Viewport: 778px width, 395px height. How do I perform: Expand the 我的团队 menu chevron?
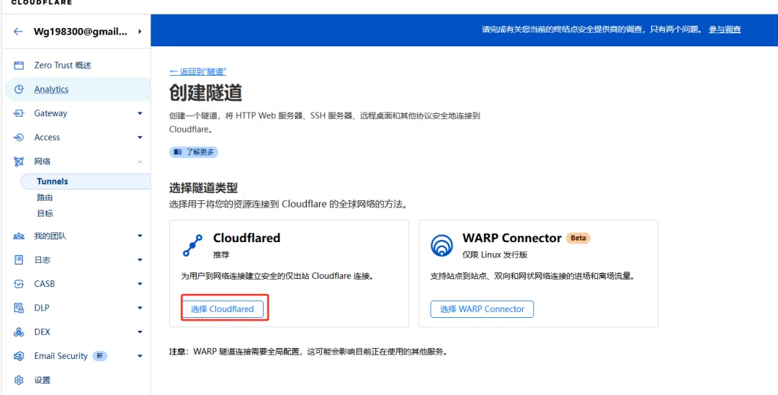pyautogui.click(x=140, y=236)
